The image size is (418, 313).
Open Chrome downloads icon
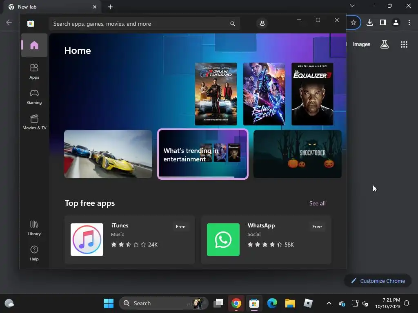[x=370, y=23]
